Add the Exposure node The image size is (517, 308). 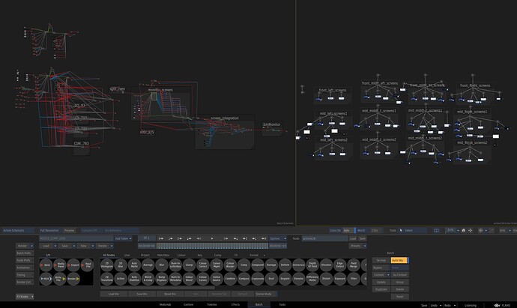coord(339,279)
